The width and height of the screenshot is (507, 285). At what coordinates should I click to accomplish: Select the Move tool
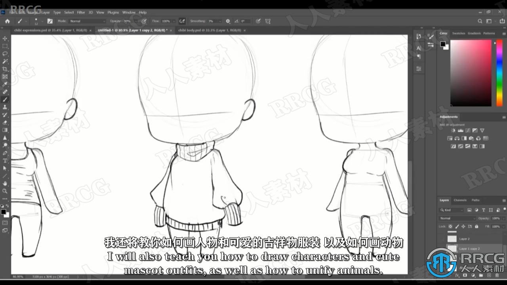5,38
